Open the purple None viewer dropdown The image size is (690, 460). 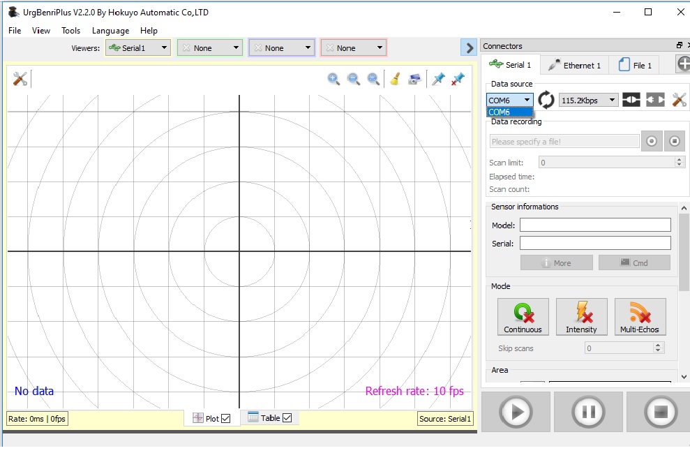pos(282,48)
